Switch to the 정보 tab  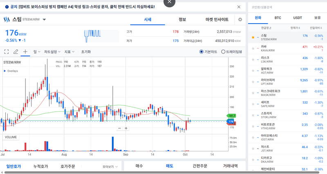click(x=182, y=20)
